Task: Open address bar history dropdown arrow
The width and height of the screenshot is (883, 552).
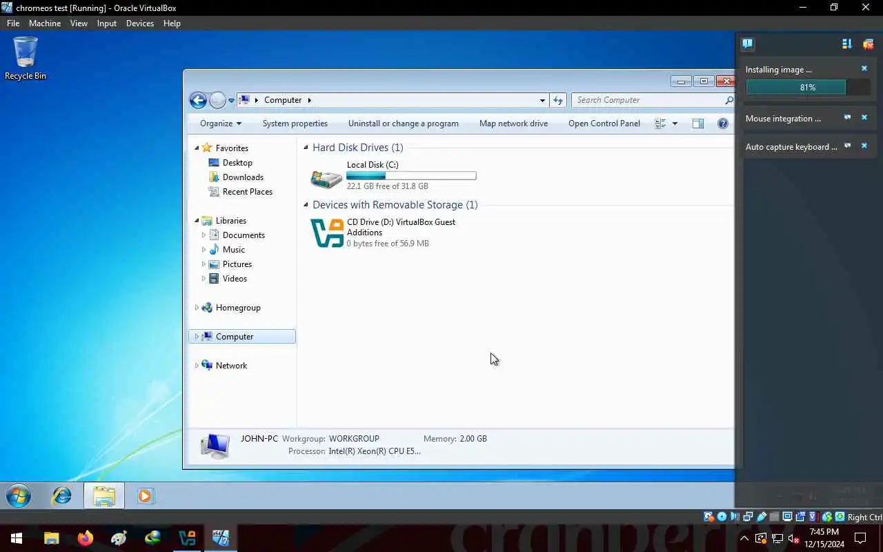Action: [542, 100]
